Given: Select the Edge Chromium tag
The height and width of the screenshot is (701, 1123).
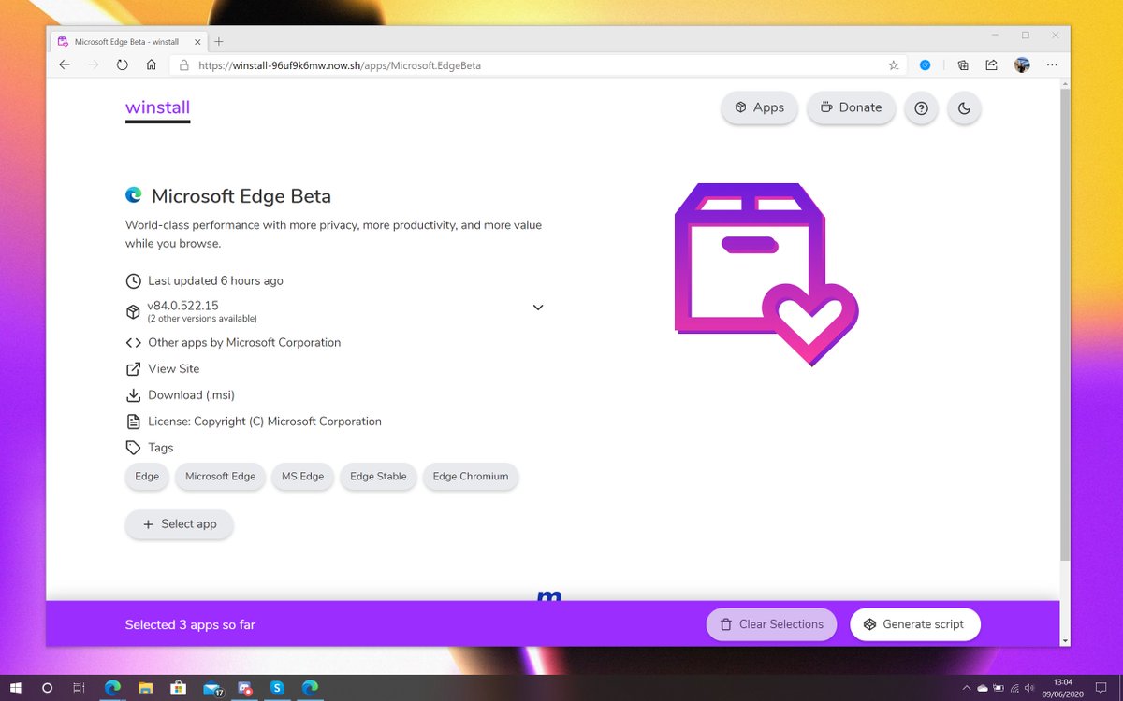Looking at the screenshot, I should click(x=471, y=477).
